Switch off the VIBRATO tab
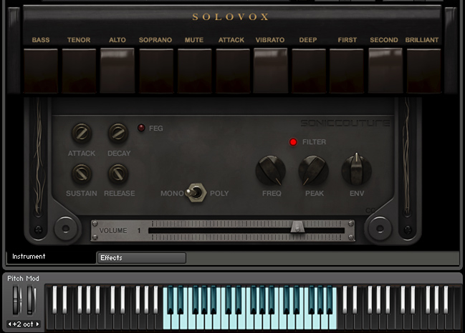The height and width of the screenshot is (333, 465). [270, 71]
